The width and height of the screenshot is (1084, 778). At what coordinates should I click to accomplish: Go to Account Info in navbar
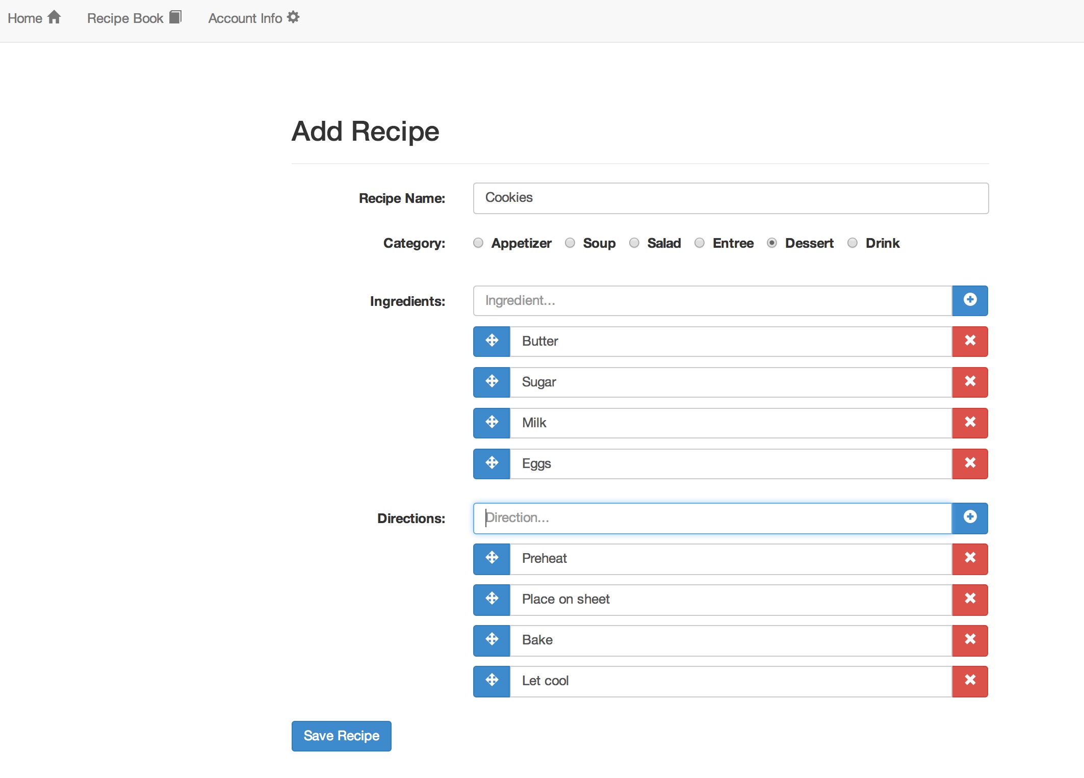253,18
